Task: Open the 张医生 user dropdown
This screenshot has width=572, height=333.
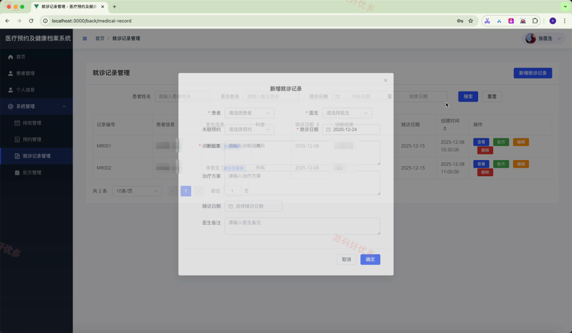Action: point(543,38)
